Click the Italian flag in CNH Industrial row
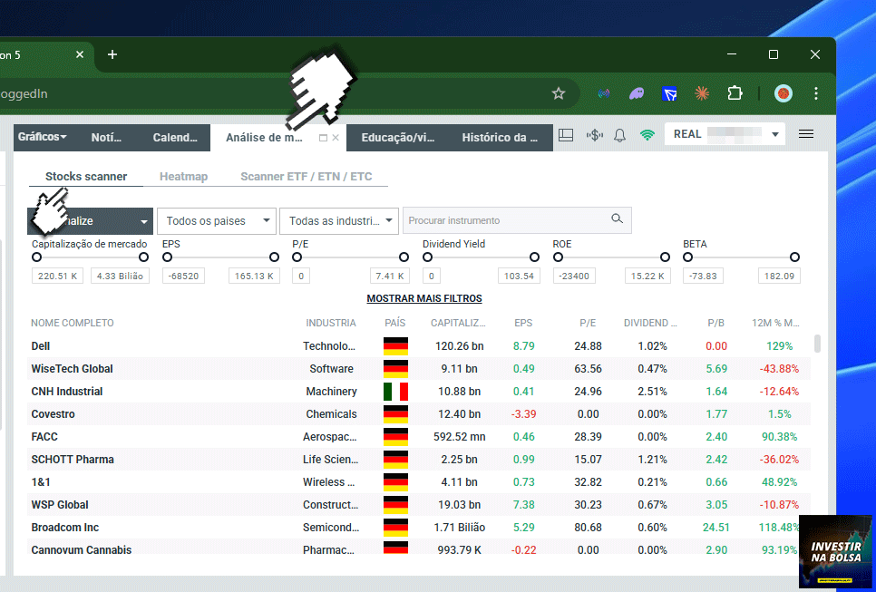 click(x=395, y=392)
